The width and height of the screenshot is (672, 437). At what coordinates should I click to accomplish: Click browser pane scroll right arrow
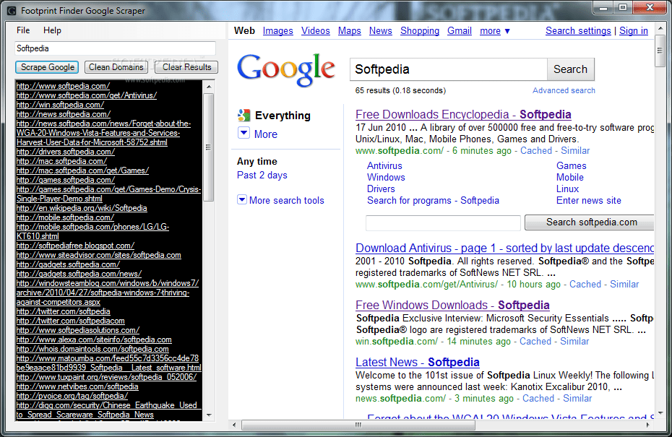click(x=647, y=425)
